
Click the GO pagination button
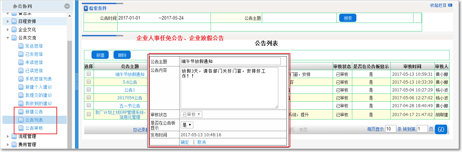(x=441, y=129)
